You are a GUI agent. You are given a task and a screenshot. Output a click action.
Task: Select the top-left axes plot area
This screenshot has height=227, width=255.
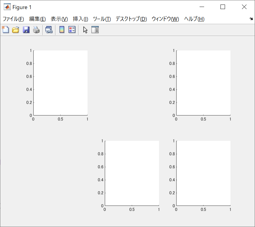pos(61,83)
